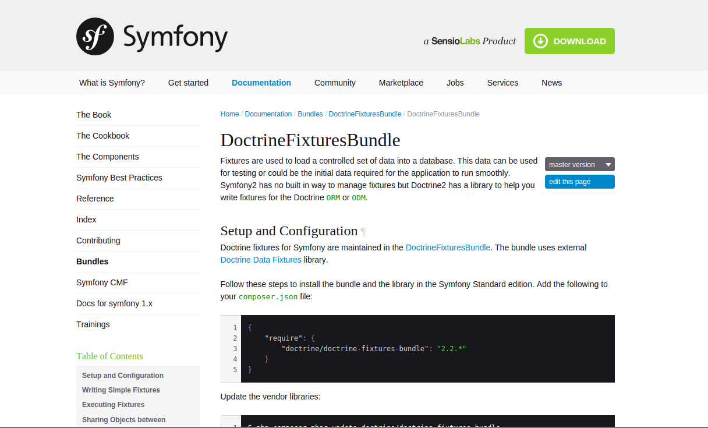Open Doctrine Data Fixtures library link
This screenshot has height=428, width=708.
click(261, 260)
